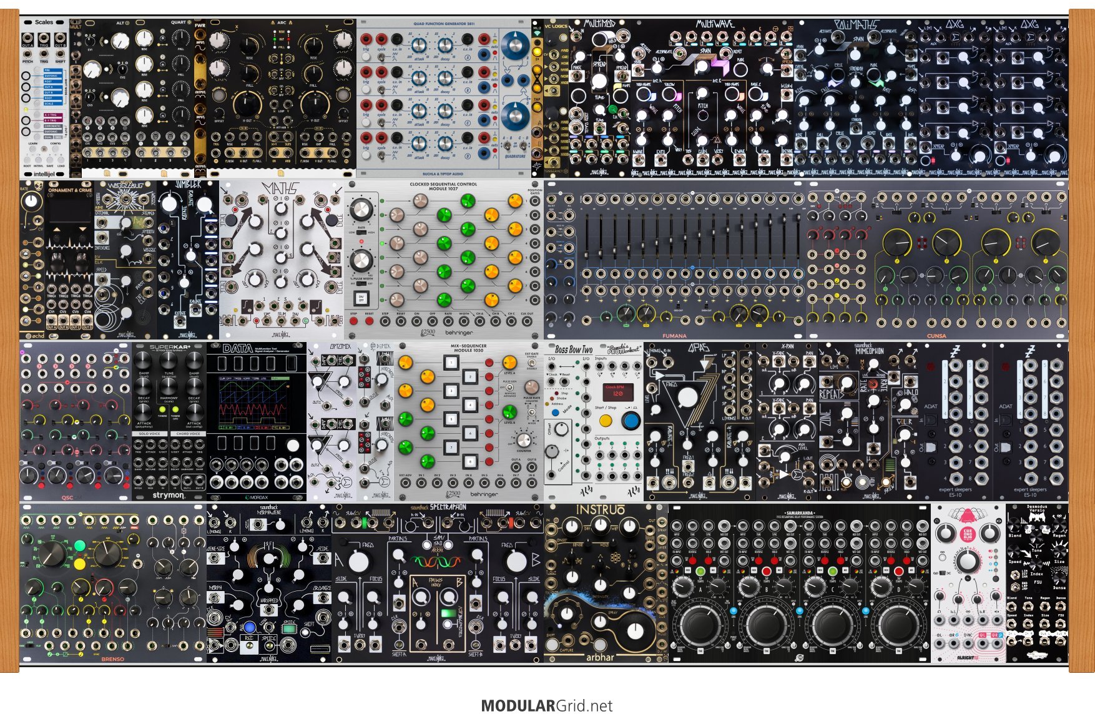Viewport: 1095px width, 719px height.
Task: Push step button 8 on Mix-Sequencer 1050
Action: tap(471, 462)
